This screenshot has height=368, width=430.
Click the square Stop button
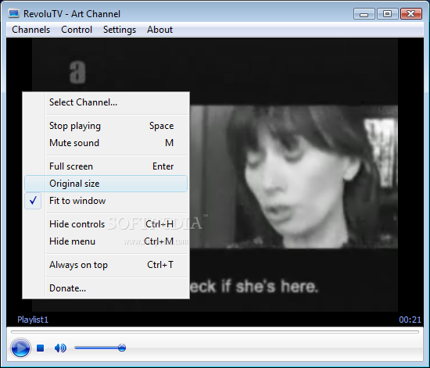pyautogui.click(x=41, y=348)
